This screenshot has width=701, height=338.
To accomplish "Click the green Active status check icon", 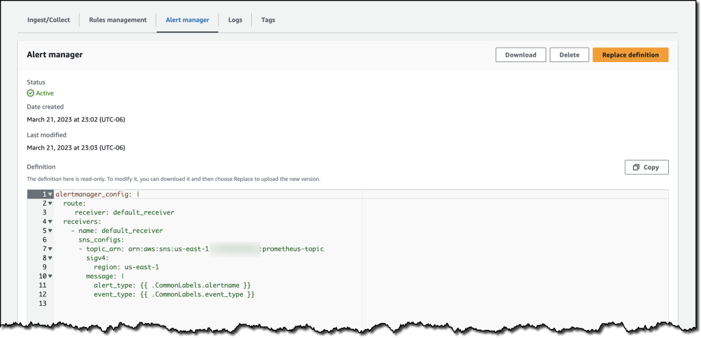I will (30, 93).
